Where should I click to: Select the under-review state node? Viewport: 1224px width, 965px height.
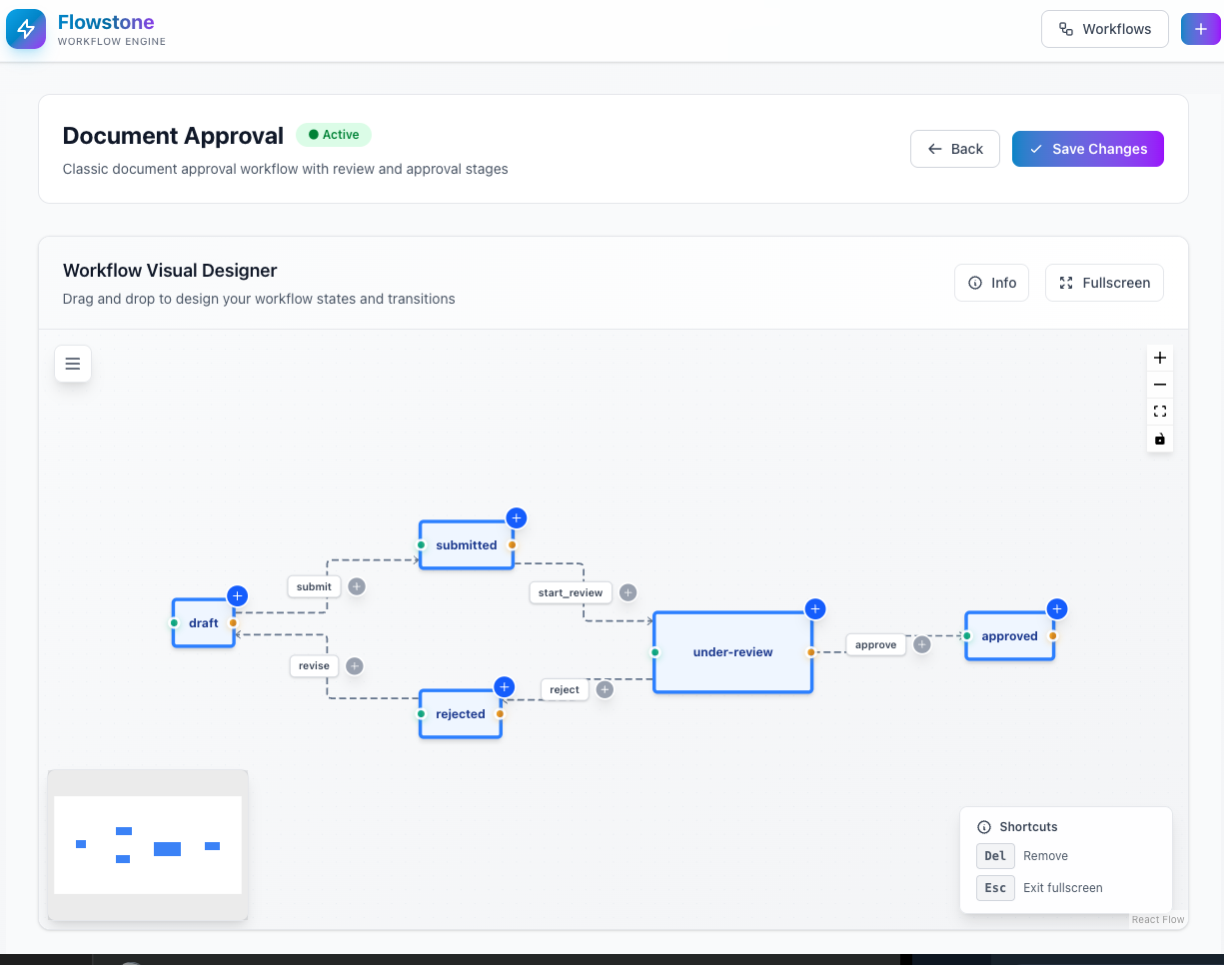[x=733, y=651]
